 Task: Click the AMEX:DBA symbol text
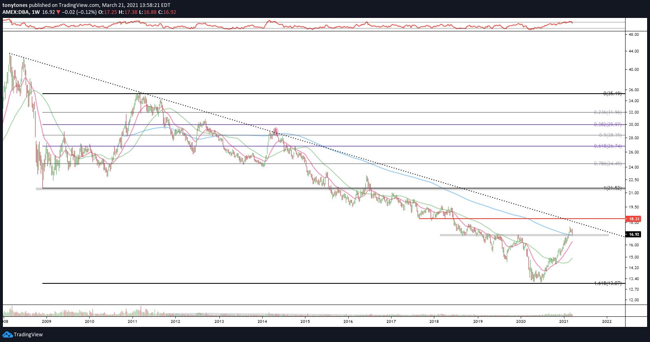tap(15, 12)
